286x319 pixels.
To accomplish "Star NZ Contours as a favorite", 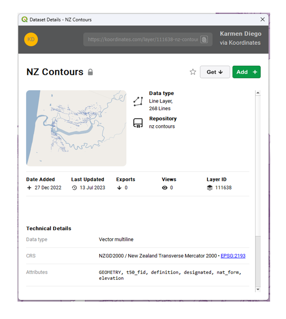I will [193, 72].
